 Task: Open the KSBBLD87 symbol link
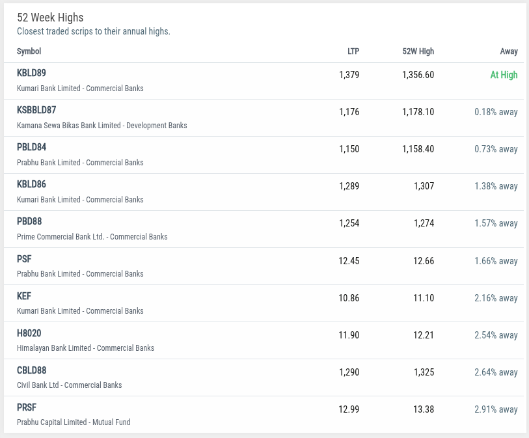pos(36,110)
